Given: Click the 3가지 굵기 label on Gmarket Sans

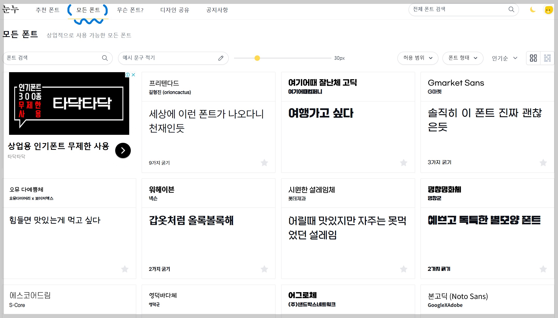Looking at the screenshot, I should point(439,162).
